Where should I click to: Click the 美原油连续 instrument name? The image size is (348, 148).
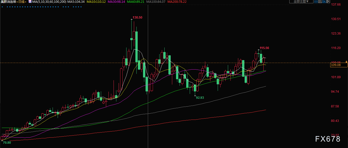(x=9, y=2)
